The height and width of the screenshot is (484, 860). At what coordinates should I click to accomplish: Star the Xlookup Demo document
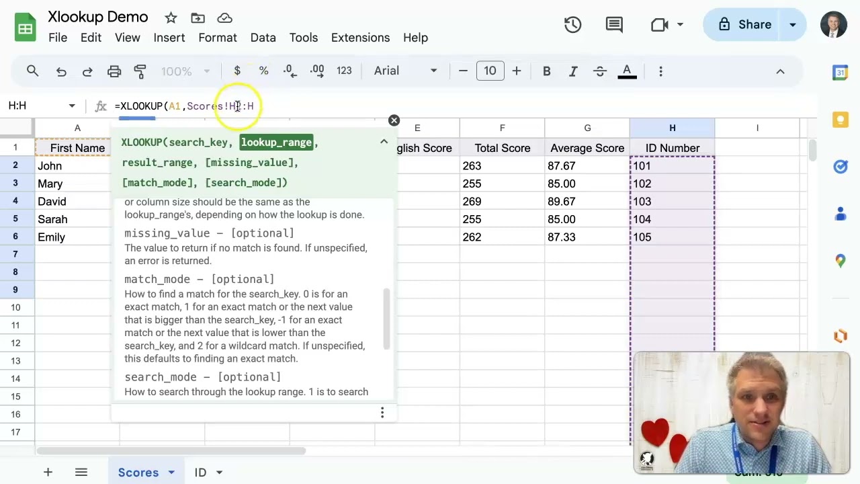tap(171, 18)
